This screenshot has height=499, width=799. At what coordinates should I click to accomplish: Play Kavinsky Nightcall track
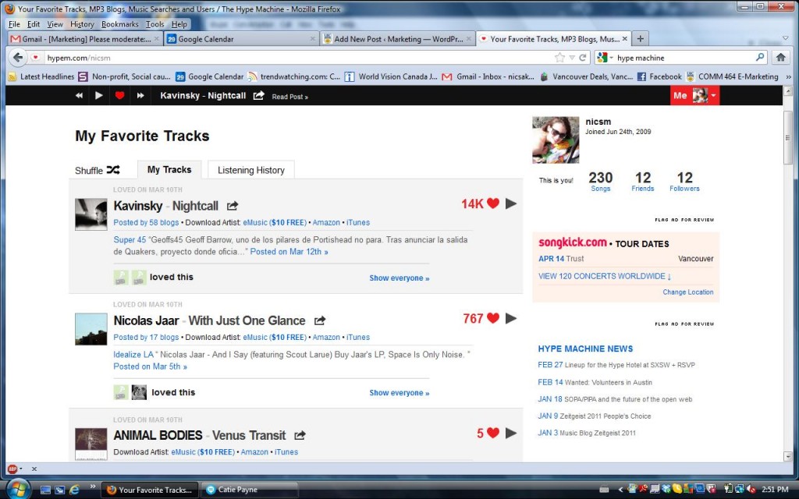pyautogui.click(x=510, y=203)
